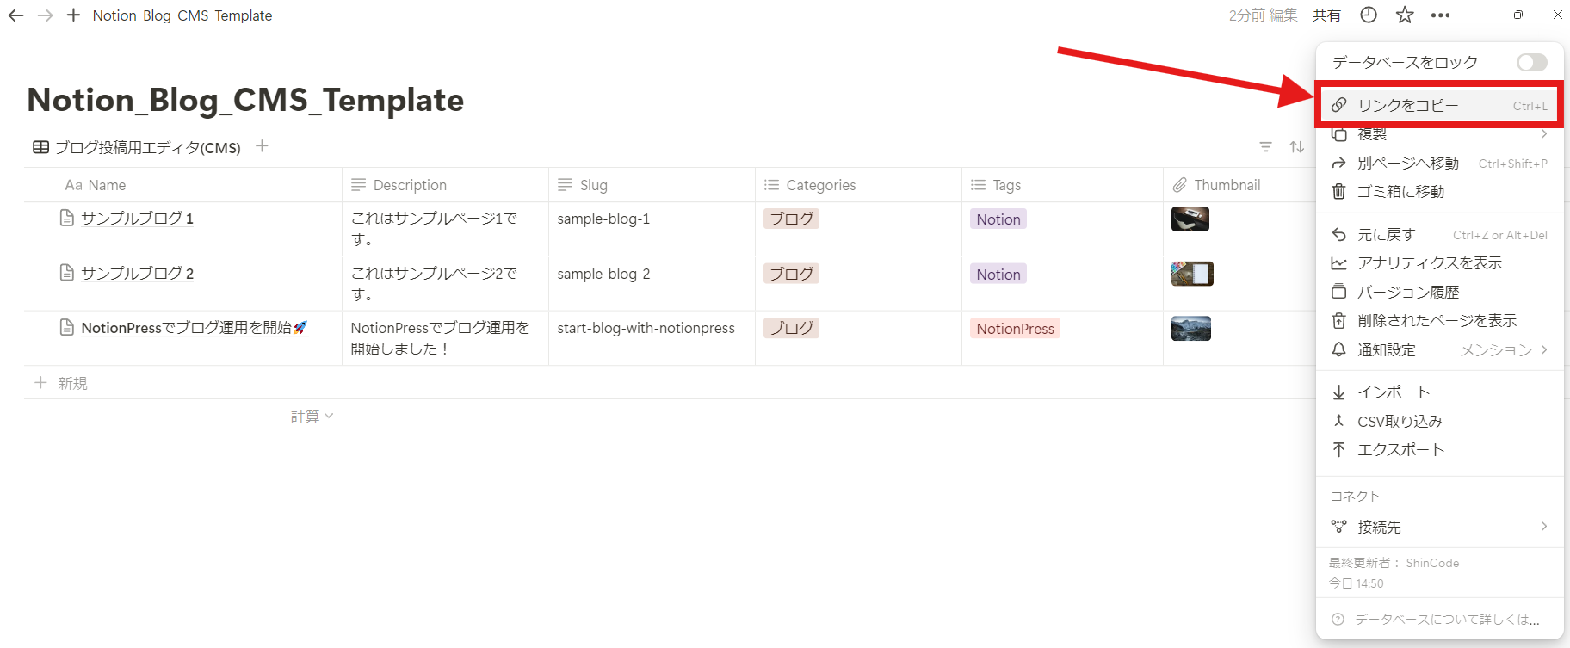Click the purple Notion tag in first row
Viewport: 1570px width, 648px height.
click(998, 219)
